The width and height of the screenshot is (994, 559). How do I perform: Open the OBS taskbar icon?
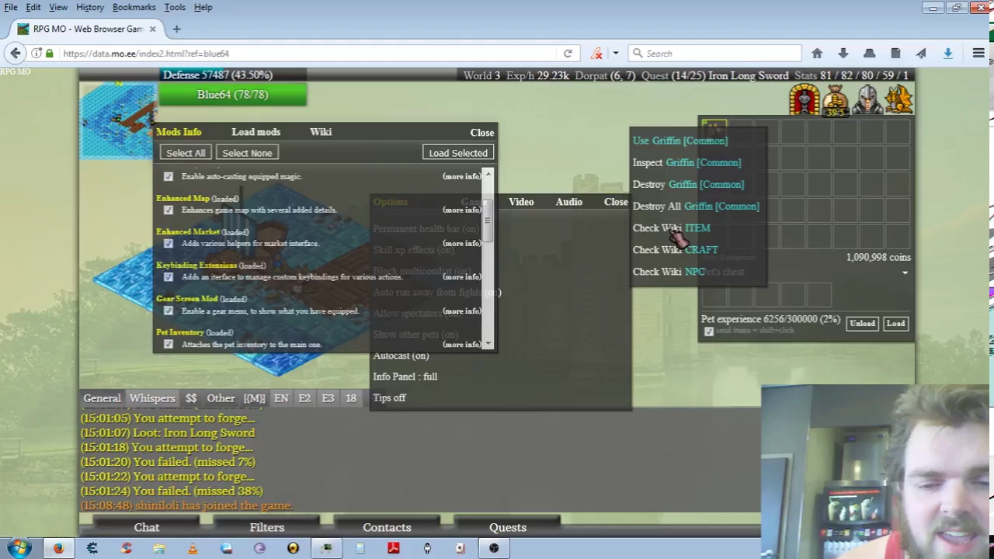494,548
